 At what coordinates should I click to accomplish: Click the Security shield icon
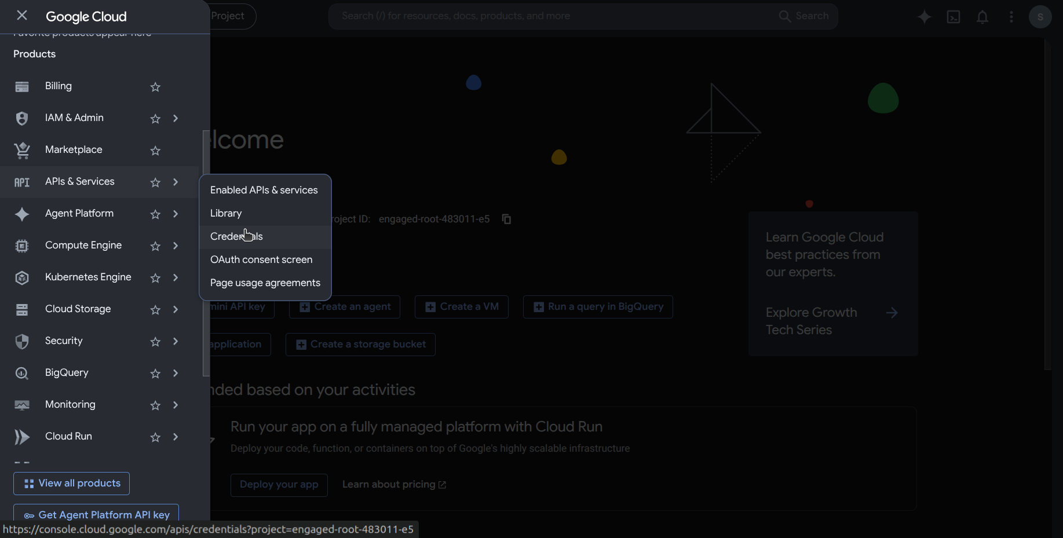[x=22, y=341]
